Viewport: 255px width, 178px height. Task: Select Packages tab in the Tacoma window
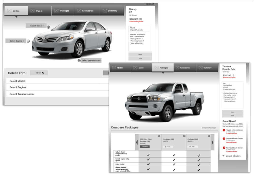click(x=163, y=68)
